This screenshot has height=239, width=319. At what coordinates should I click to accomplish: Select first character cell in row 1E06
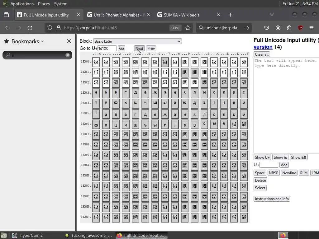tap(96, 124)
